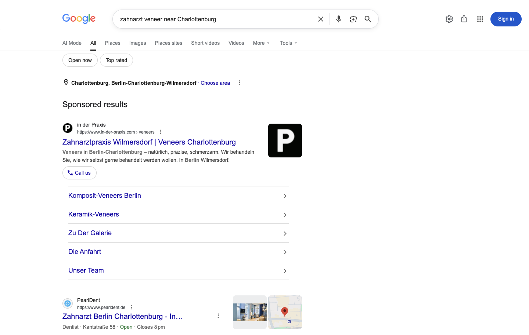Image resolution: width=529 pixels, height=335 pixels.
Task: Filter results by Top rated
Action: coord(116,60)
